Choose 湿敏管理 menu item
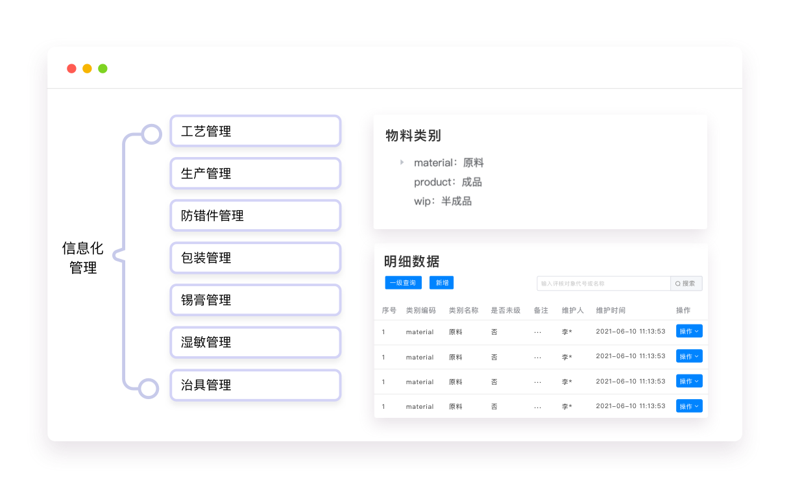Screen dimensions: 789x488 [255, 342]
